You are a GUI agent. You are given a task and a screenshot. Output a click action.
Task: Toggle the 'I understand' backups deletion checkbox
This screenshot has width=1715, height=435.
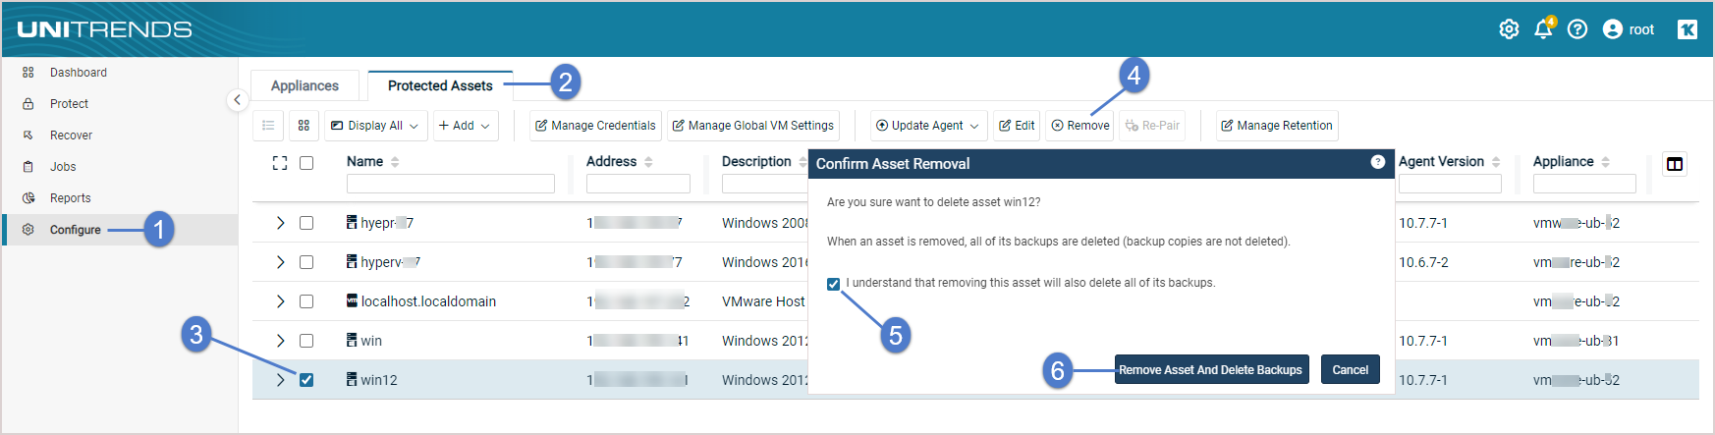[x=833, y=284]
